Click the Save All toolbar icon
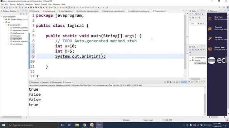The image size is (229, 128). click(10, 7)
